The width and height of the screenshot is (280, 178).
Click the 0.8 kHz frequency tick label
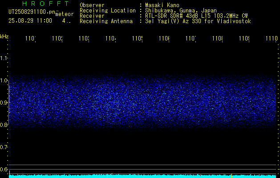tap(4, 125)
